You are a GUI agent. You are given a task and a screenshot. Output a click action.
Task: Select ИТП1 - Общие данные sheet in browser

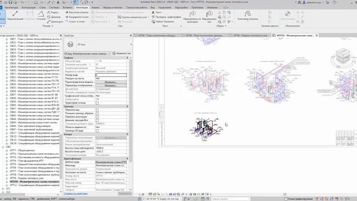pos(22,150)
